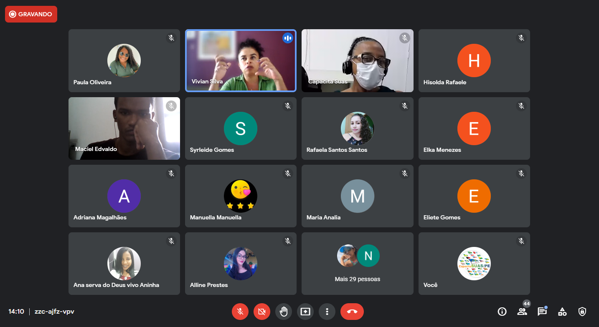Open the activities shapes icon
This screenshot has height=327, width=599.
click(562, 312)
